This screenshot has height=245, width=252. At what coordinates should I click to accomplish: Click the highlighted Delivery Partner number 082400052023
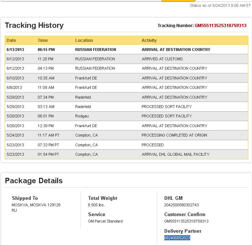point(177,238)
